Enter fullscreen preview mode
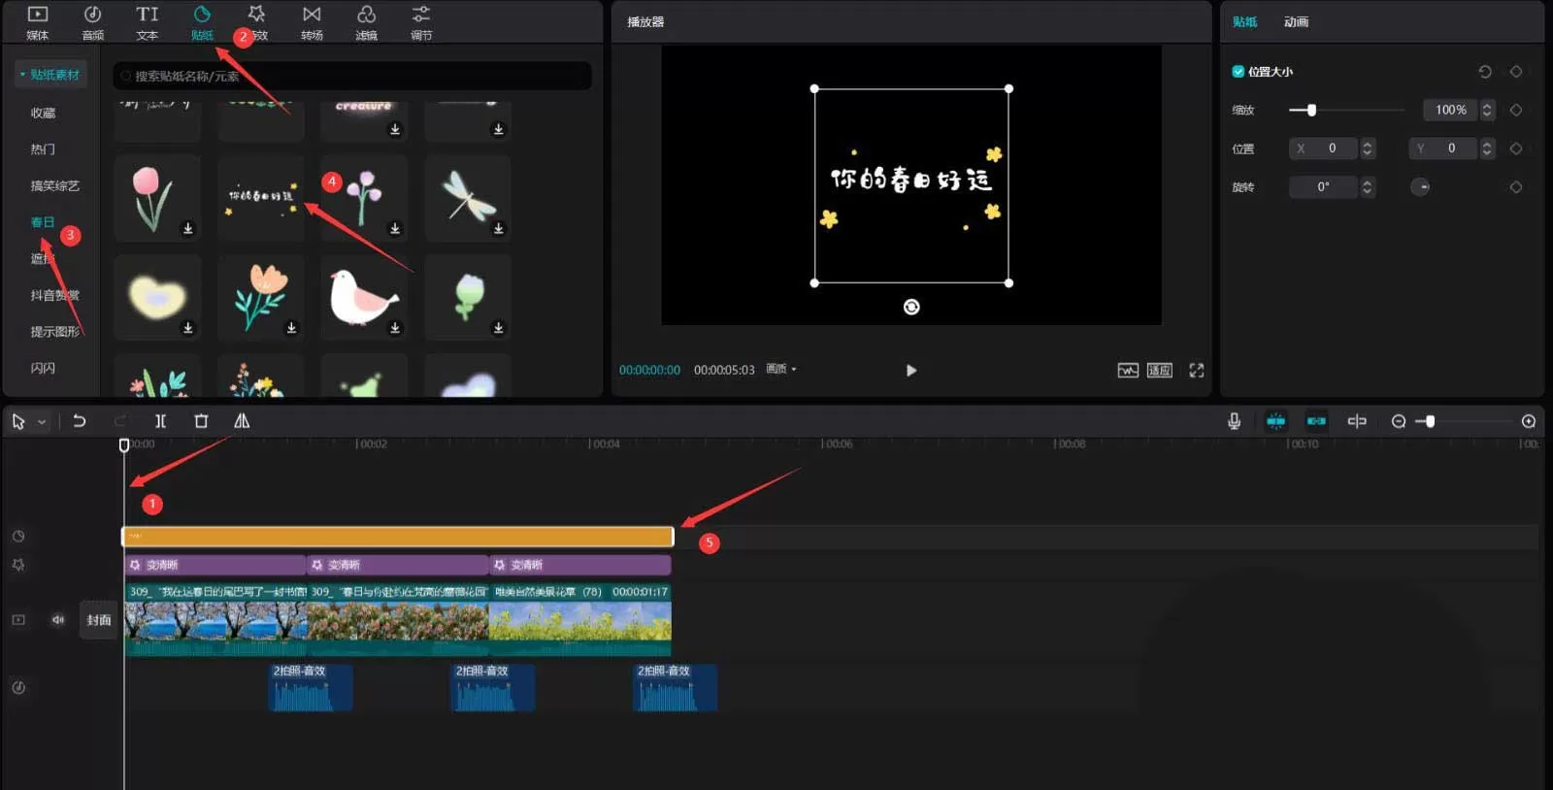1553x790 pixels. 1196,370
